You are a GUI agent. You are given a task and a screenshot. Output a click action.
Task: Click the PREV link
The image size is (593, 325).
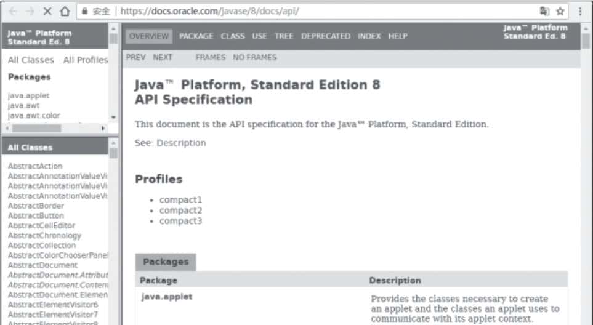(x=135, y=57)
